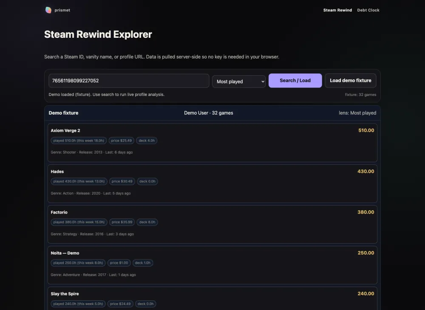Image resolution: width=425 pixels, height=310 pixels.
Task: Click Factorio score 380.00
Action: click(365, 212)
